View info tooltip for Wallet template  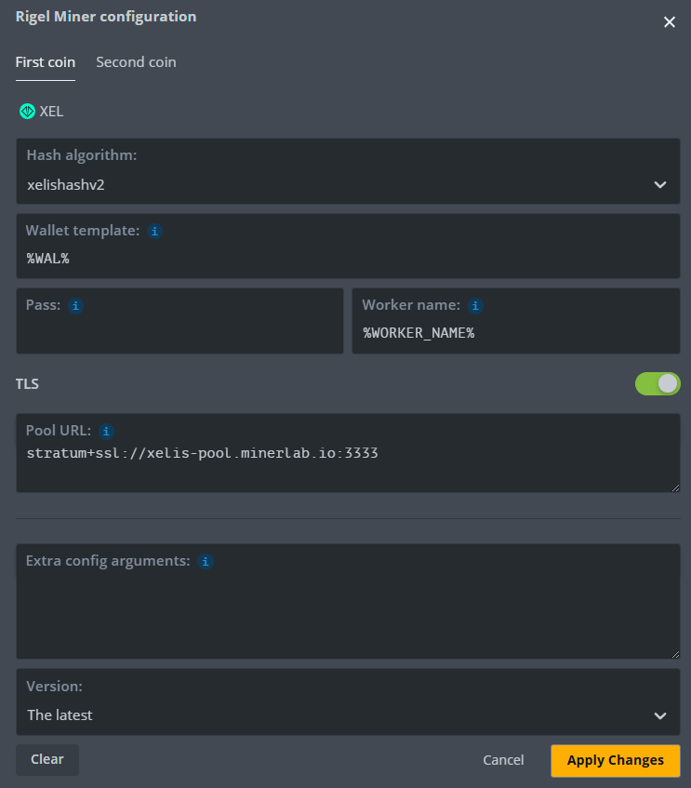click(x=154, y=231)
